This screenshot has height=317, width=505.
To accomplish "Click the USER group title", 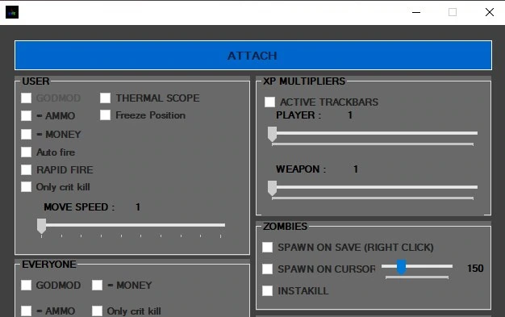I will (x=35, y=81).
